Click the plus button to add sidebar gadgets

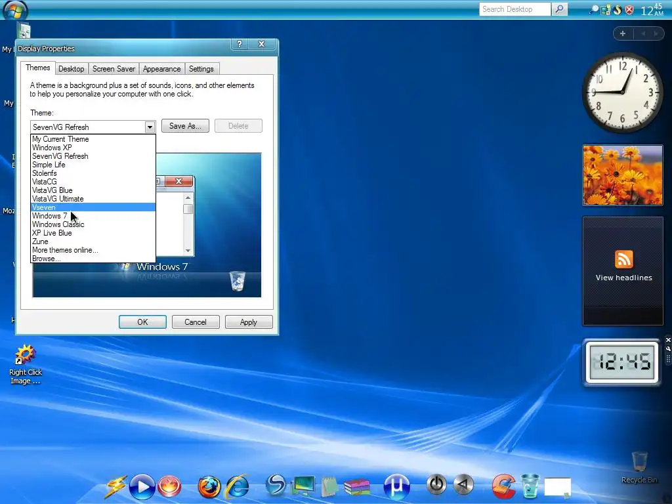point(623,33)
